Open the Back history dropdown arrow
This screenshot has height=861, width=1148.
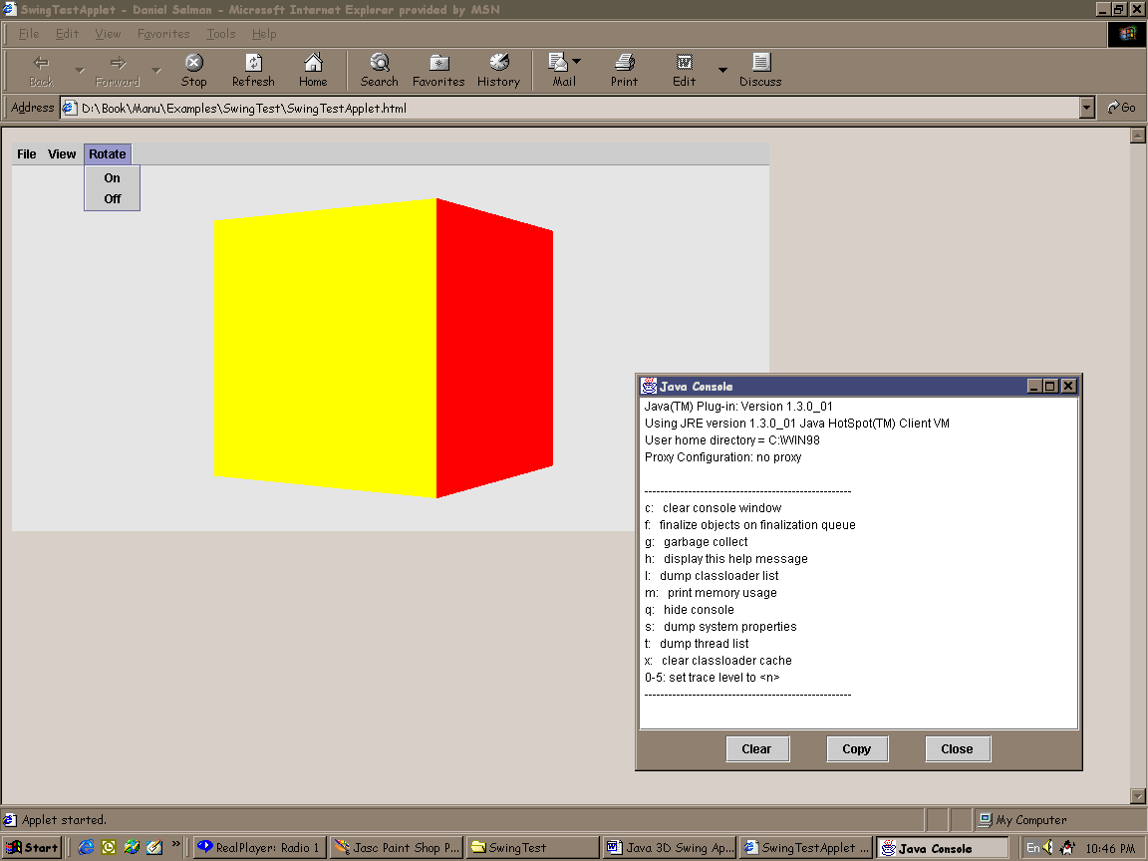(79, 71)
